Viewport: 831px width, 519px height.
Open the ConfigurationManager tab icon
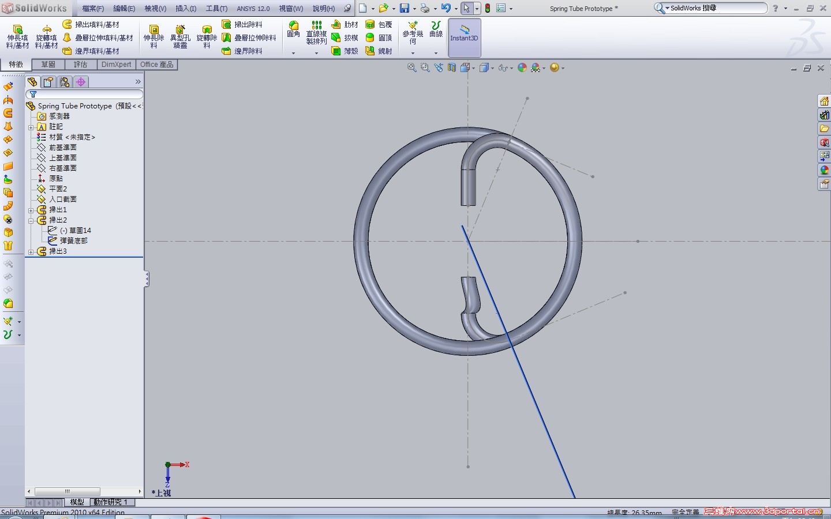coord(65,82)
